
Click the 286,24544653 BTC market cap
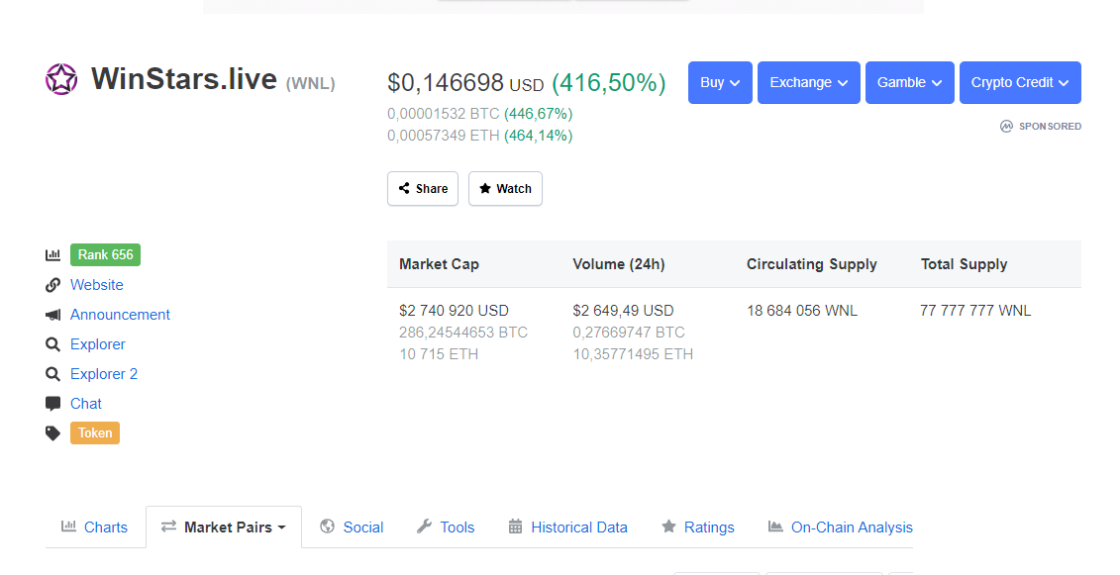[463, 333]
